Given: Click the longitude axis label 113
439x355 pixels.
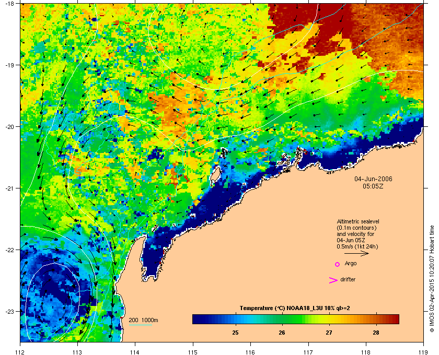Looking at the screenshot, I should click(77, 352).
